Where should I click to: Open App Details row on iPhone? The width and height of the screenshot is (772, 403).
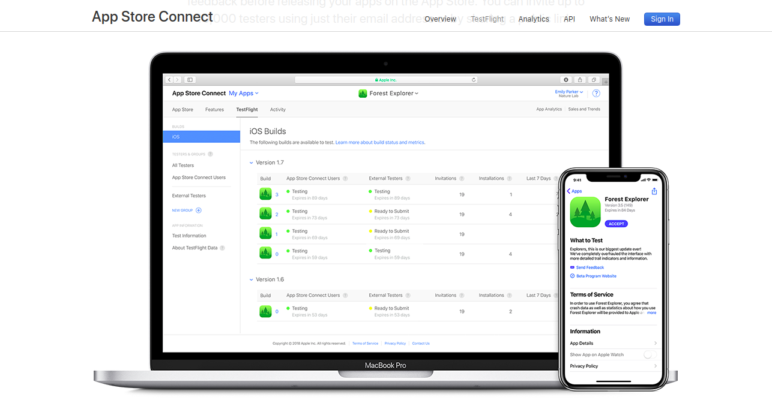click(x=614, y=343)
